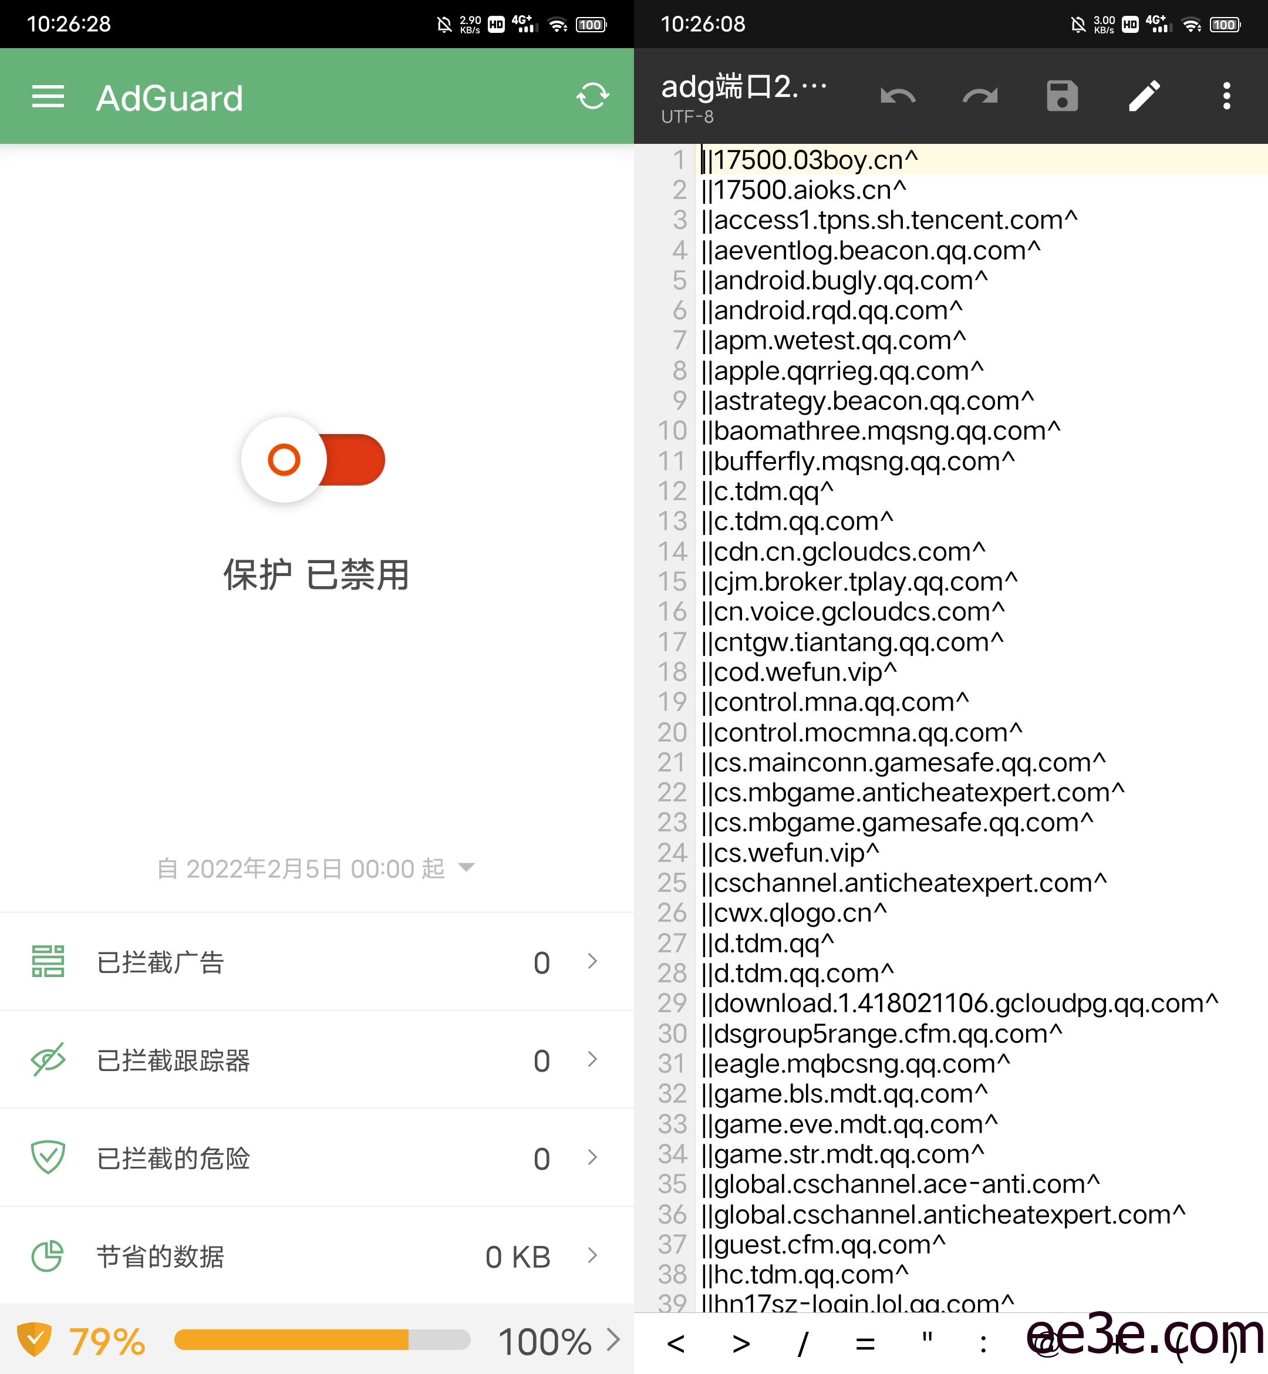Open 已拦截广告 blocked ads details
Viewport: 1268px width, 1374px height.
click(x=316, y=962)
